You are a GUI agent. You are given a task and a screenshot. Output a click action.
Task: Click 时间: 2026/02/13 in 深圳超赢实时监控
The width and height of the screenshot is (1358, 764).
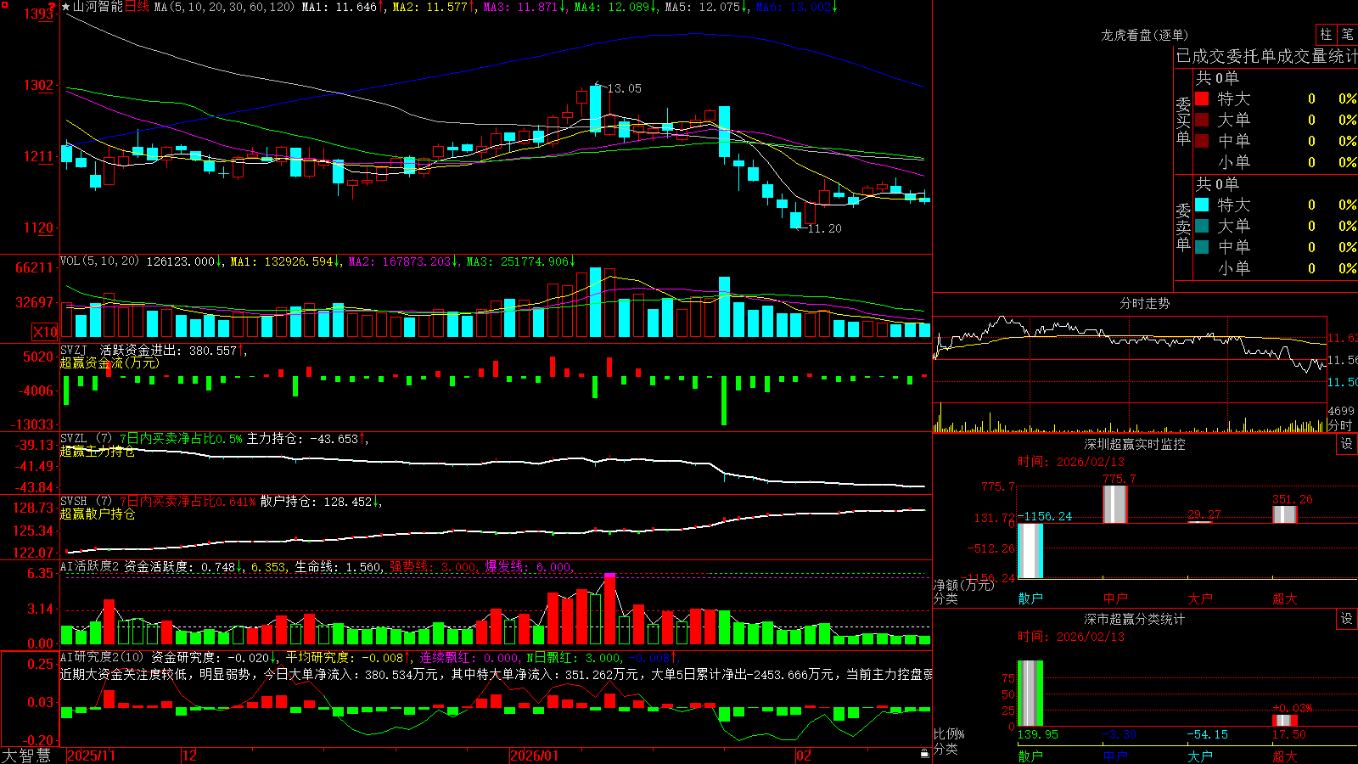(1071, 462)
